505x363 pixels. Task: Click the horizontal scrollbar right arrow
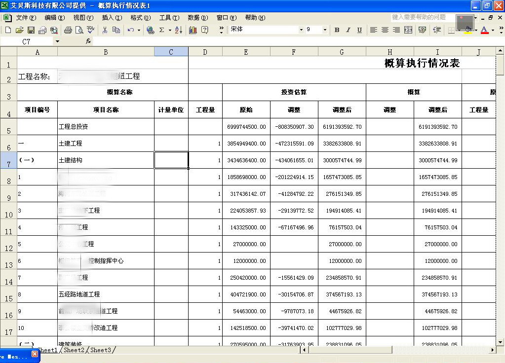pyautogui.click(x=493, y=350)
